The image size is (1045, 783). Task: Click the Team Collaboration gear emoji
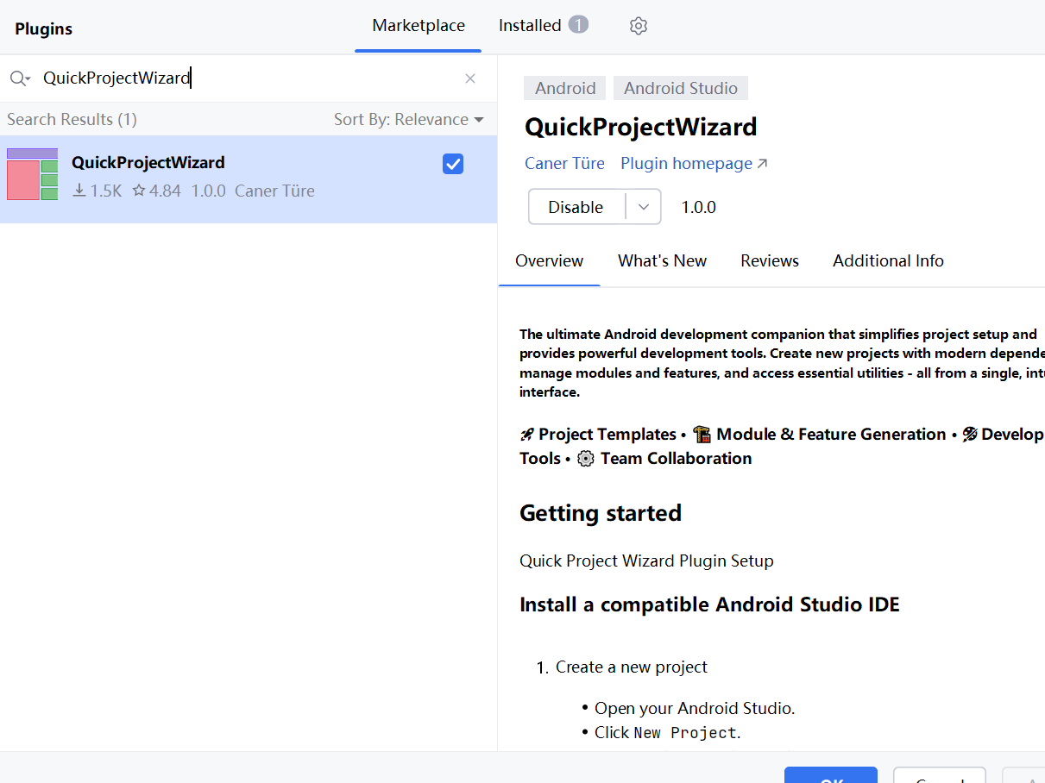point(586,459)
